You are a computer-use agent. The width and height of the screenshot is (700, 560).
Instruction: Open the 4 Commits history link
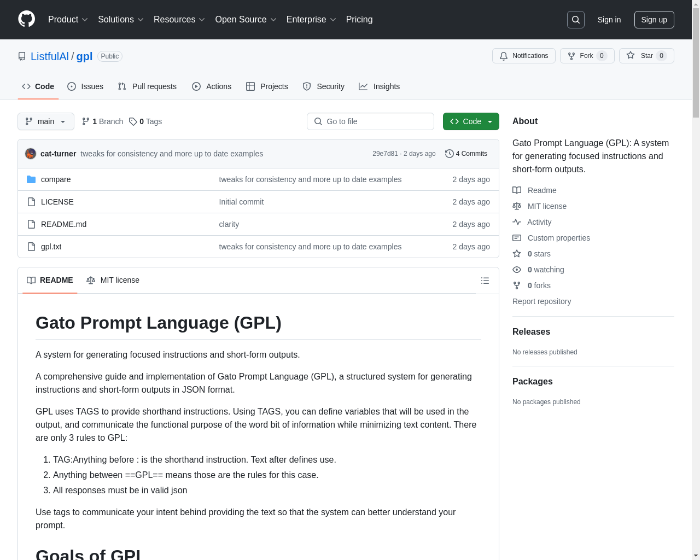[x=466, y=154]
